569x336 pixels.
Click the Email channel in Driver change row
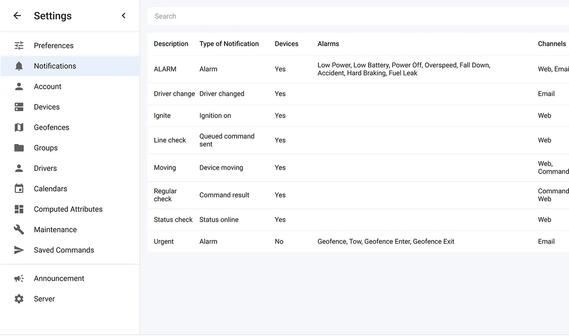[546, 94]
